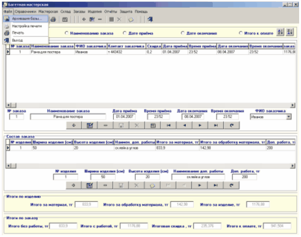Screen dimensions: 301x237
Task: Sort descending with the Z-A icon
Action: (290, 33)
